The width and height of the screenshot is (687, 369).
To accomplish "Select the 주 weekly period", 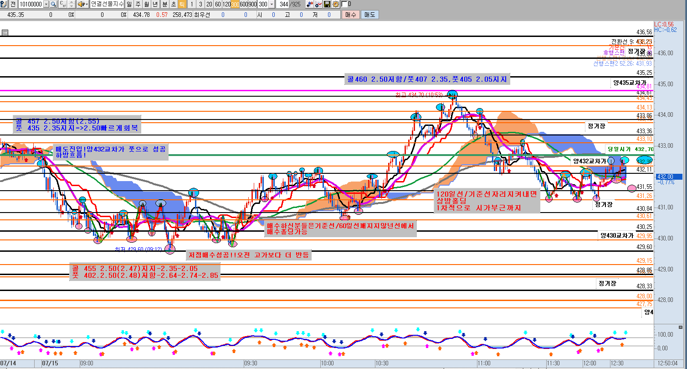I will point(138,4).
